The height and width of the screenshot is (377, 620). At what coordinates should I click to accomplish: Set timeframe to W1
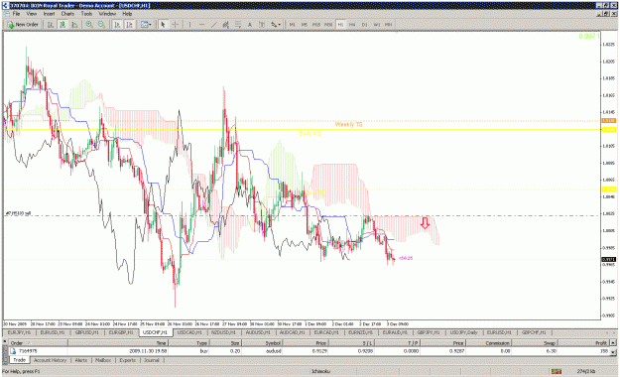(x=377, y=25)
